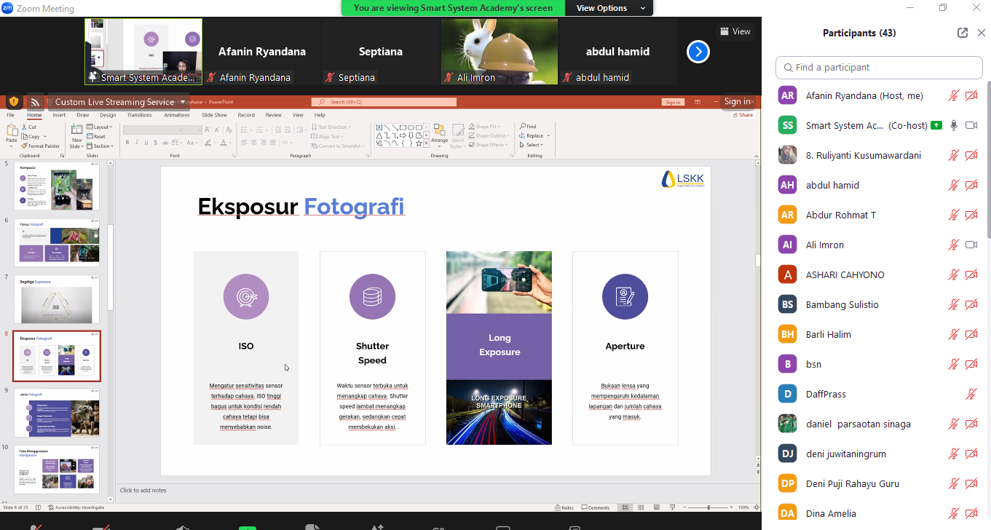Open the Layout dropdown in Slides group
Screen dimensions: 991x530
[x=98, y=127]
